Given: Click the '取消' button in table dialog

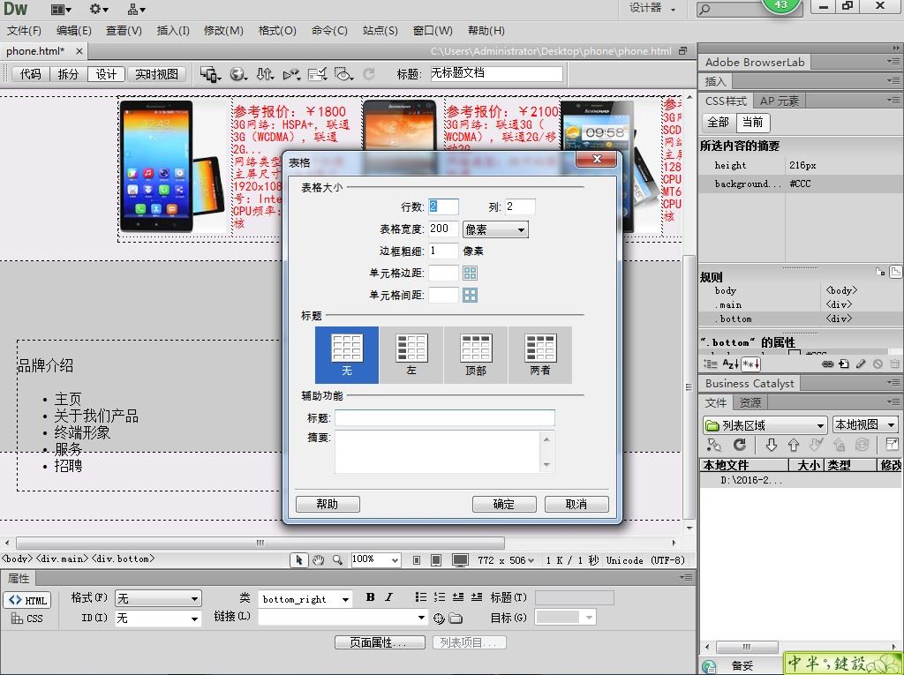Looking at the screenshot, I should [576, 504].
